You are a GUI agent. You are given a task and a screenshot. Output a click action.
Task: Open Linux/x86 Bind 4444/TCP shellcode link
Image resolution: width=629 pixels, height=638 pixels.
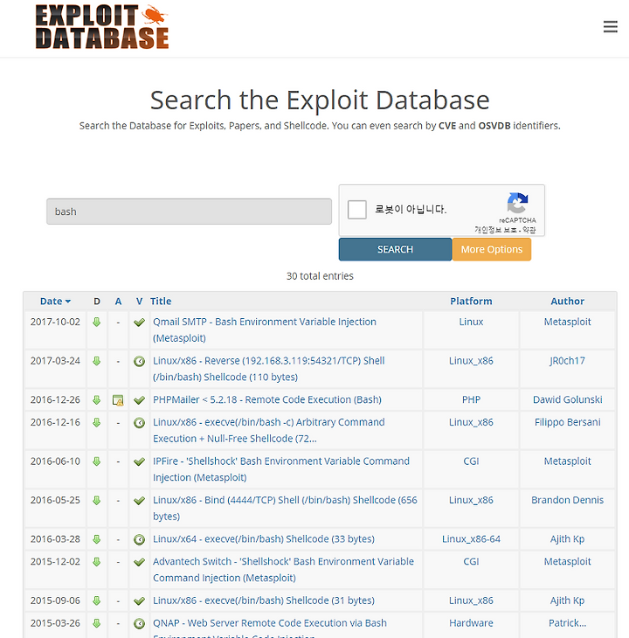[x=285, y=508]
